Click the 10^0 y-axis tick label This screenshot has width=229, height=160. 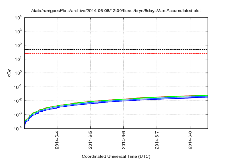pos(18,73)
